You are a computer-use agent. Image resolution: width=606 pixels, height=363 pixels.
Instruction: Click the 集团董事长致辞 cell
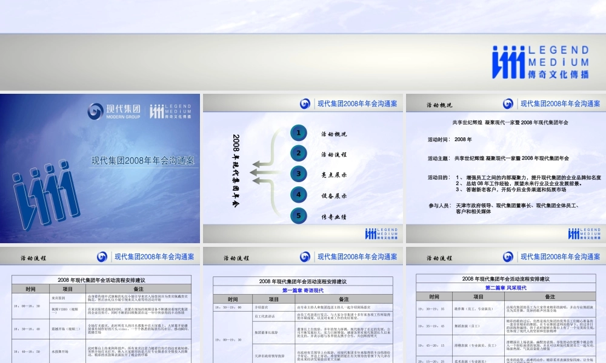pos(274,333)
